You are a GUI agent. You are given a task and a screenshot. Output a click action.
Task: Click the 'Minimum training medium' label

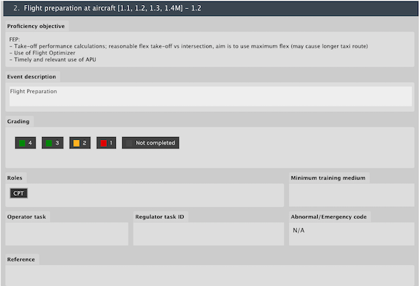click(328, 178)
